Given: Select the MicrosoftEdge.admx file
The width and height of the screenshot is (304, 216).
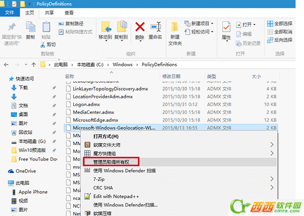Looking at the screenshot, I should coord(171,120).
